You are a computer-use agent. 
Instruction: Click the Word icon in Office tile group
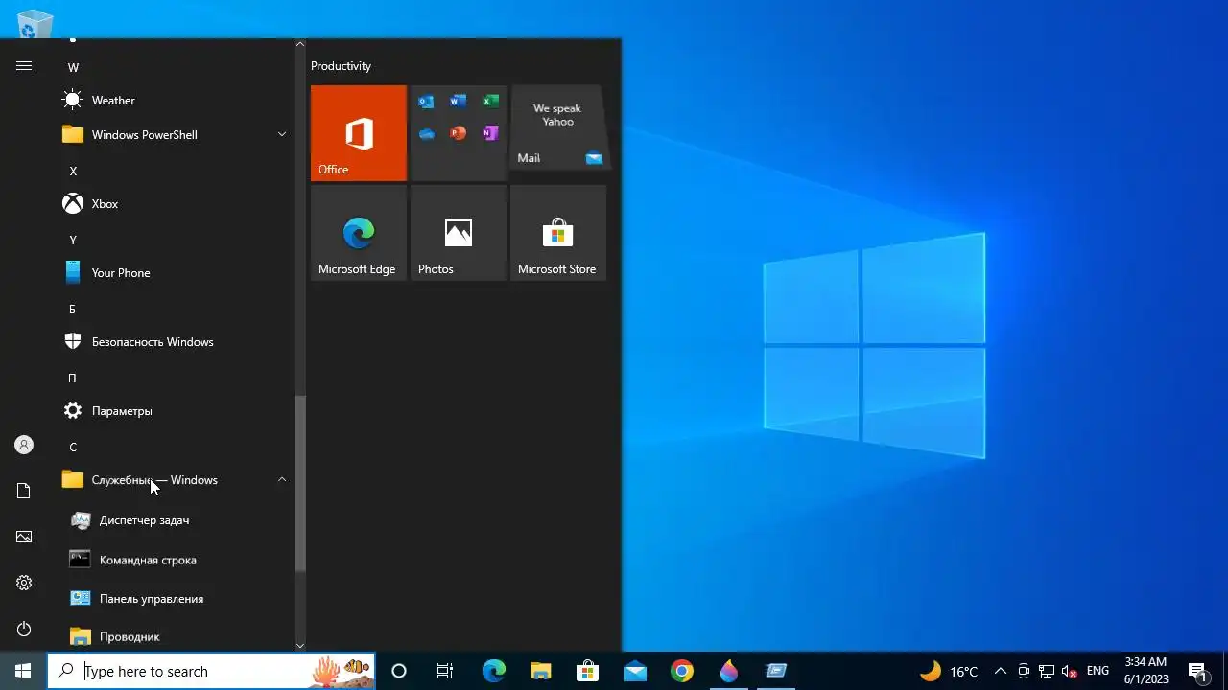[458, 102]
